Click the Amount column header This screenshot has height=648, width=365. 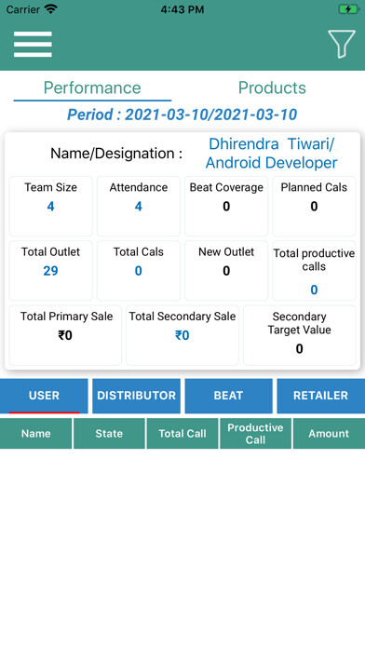[329, 434]
